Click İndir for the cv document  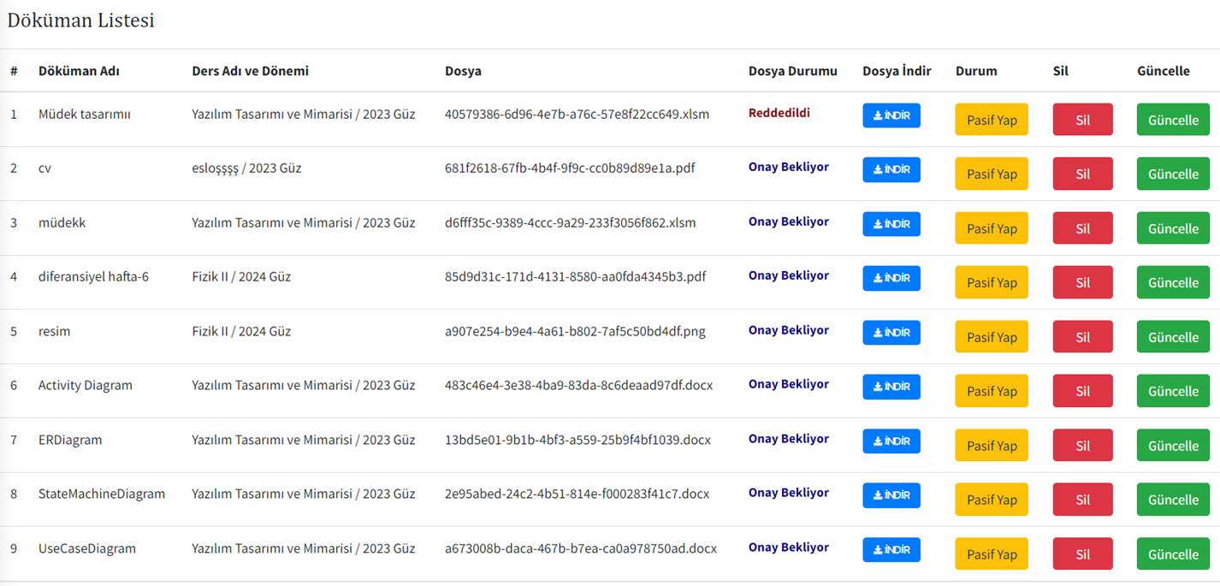pos(891,169)
